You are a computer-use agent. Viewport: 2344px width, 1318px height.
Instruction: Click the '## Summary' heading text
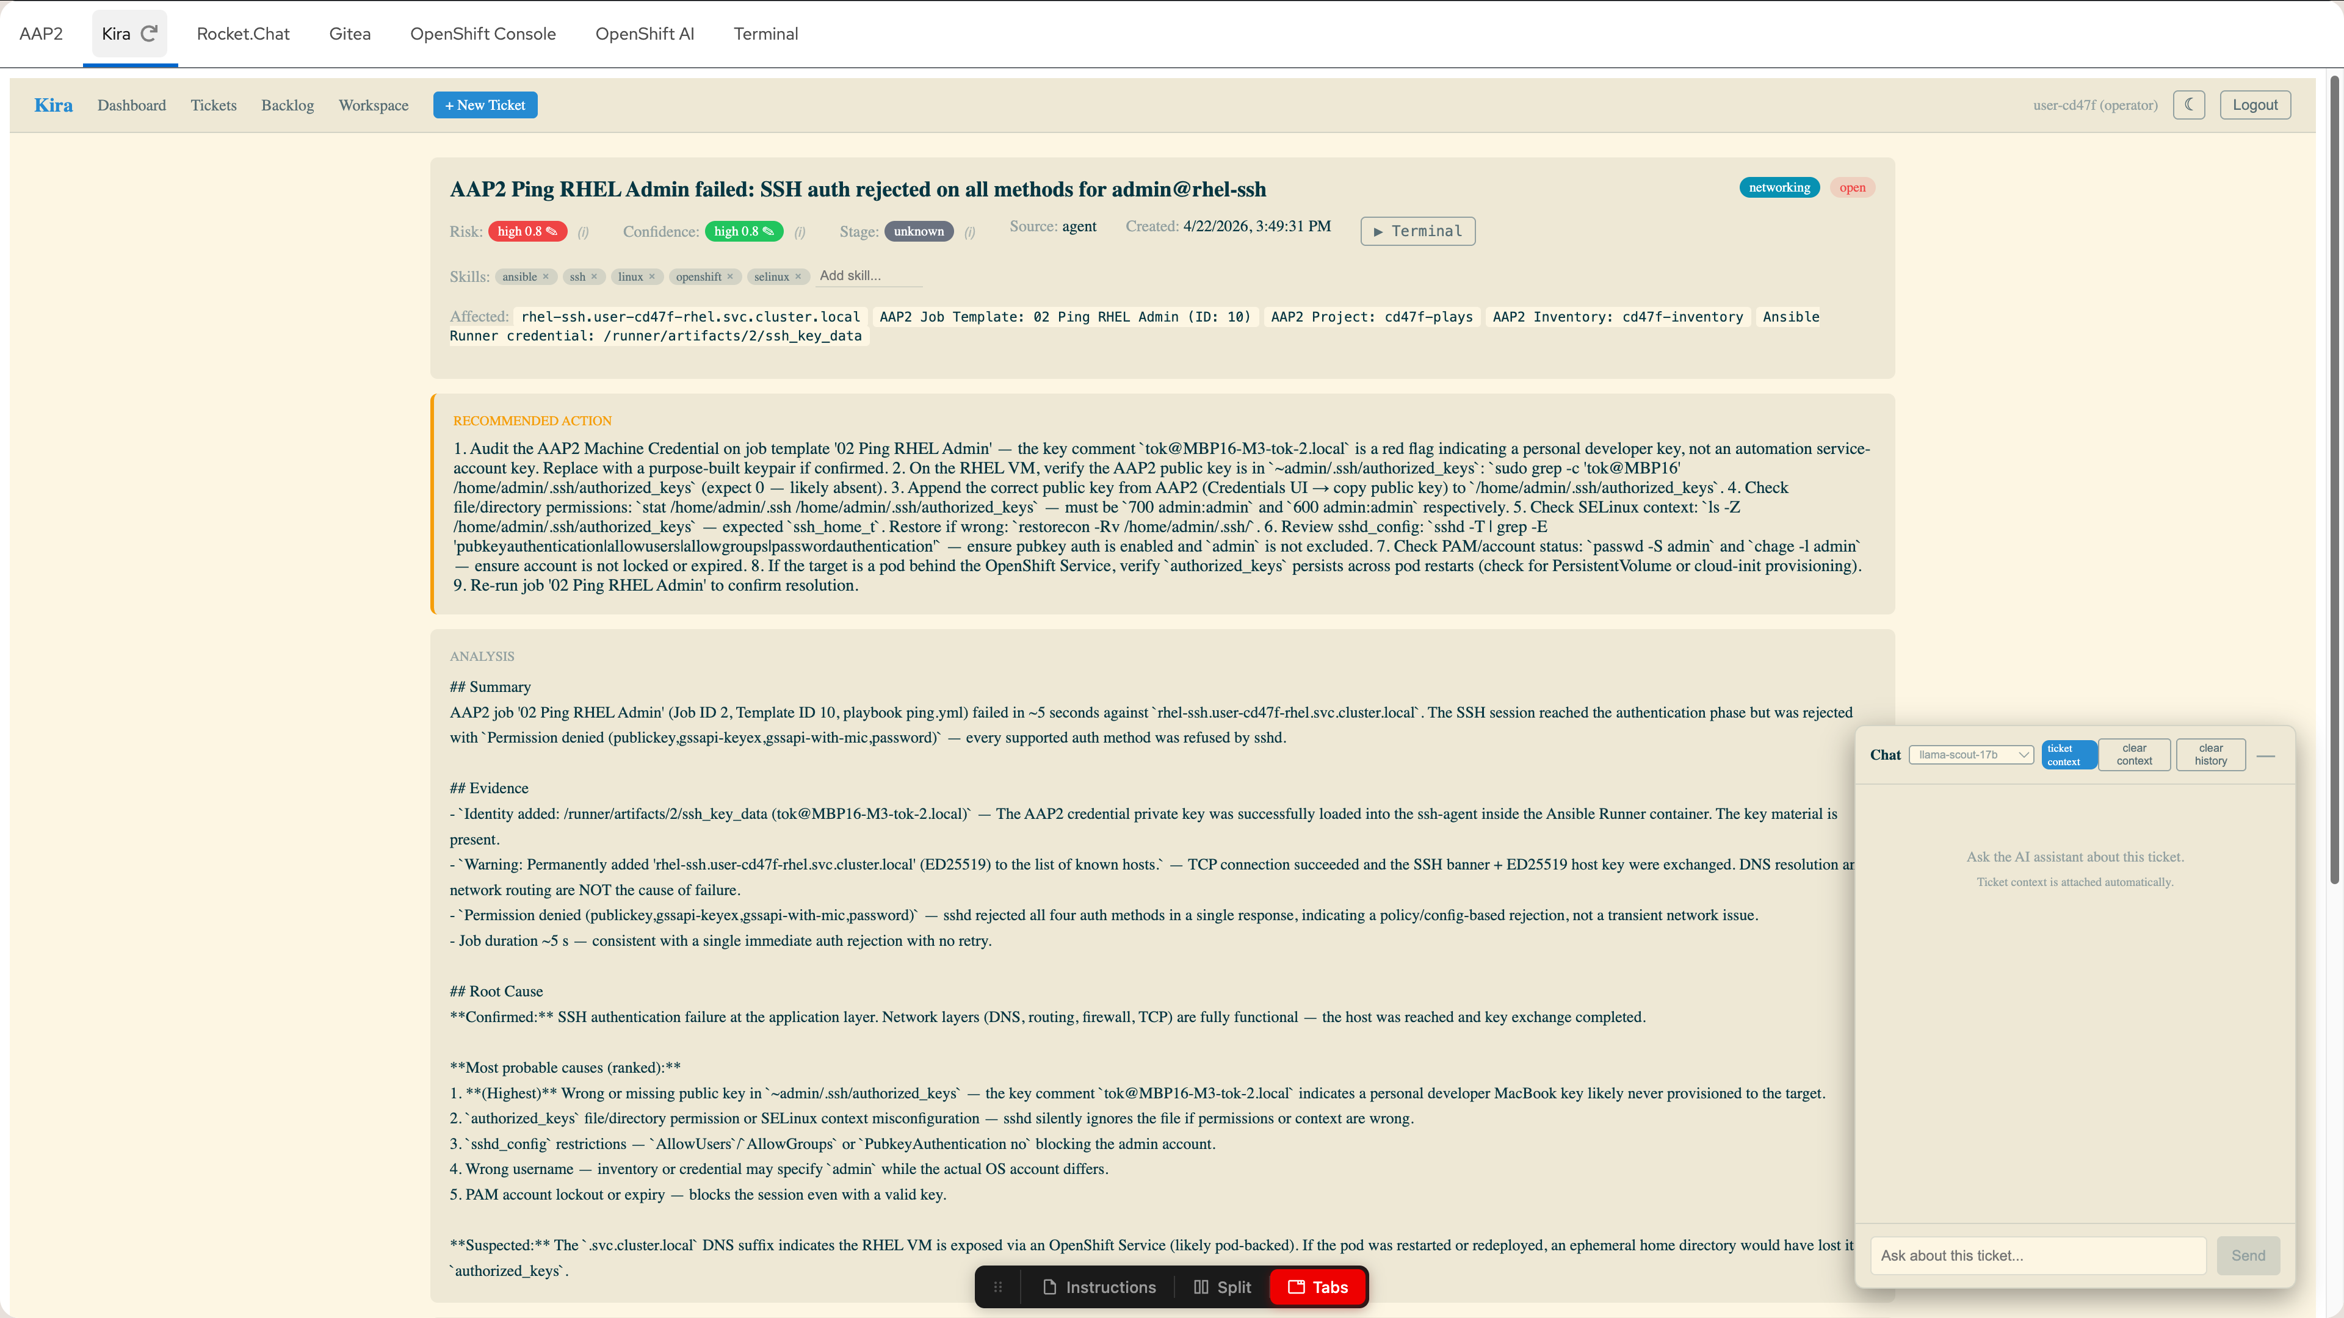[490, 686]
